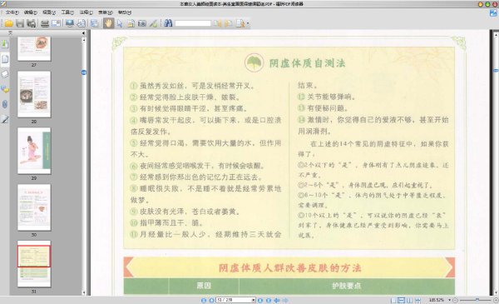
Task: Click the document vertical scrollbar handle
Action: click(496, 71)
